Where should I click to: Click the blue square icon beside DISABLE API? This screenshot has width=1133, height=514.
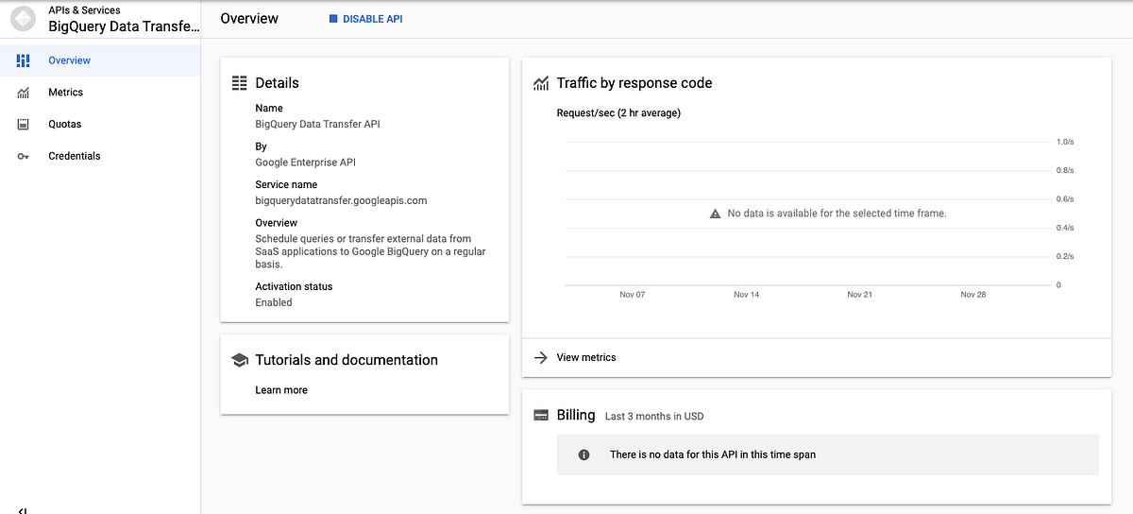(x=333, y=19)
